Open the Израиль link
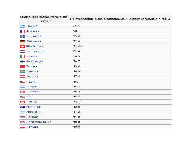This screenshot has height=143, width=191. (x=33, y=87)
